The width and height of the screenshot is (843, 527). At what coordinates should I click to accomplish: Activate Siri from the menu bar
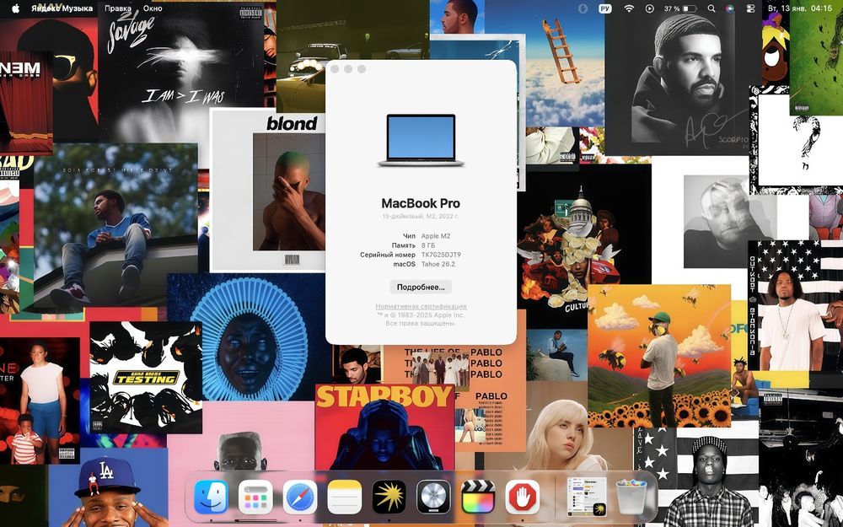click(729, 8)
